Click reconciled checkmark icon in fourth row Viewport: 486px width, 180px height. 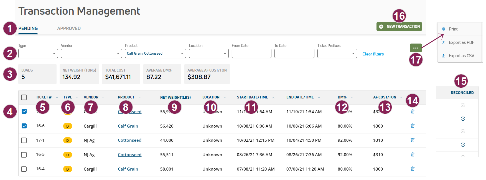click(x=463, y=145)
